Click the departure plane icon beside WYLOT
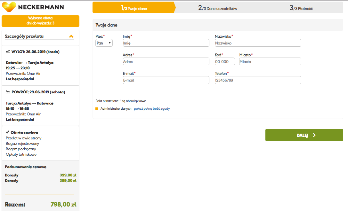The width and height of the screenshot is (348, 211). coord(8,52)
